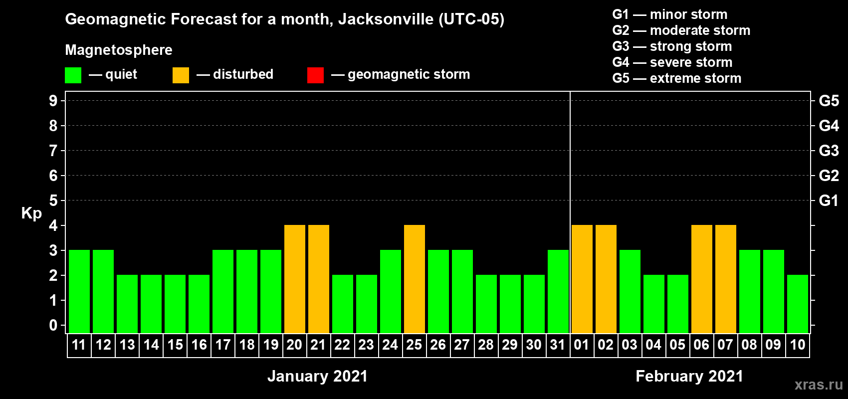848x399 pixels.
Task: Click date label 13 on the axis
Action: [x=127, y=345]
